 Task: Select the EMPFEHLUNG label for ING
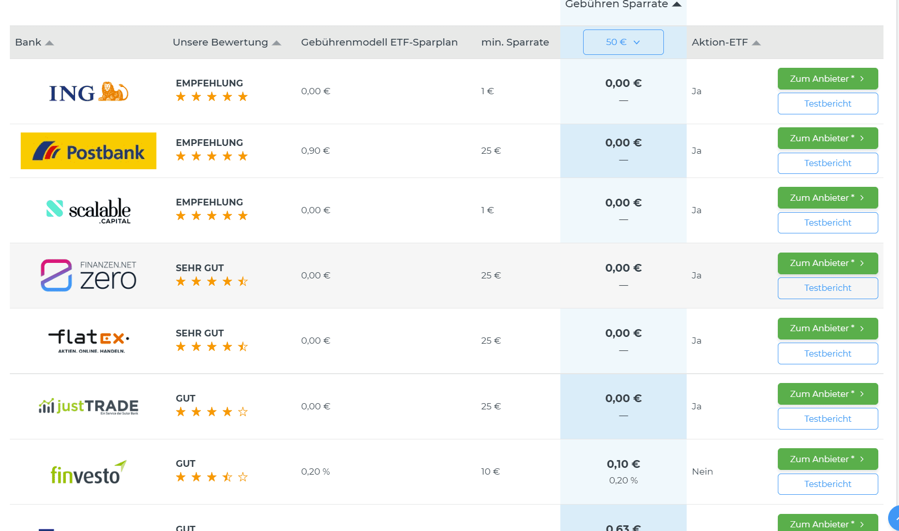tap(209, 83)
